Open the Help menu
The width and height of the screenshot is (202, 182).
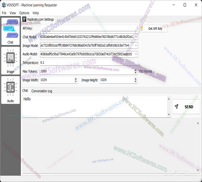tap(36, 13)
